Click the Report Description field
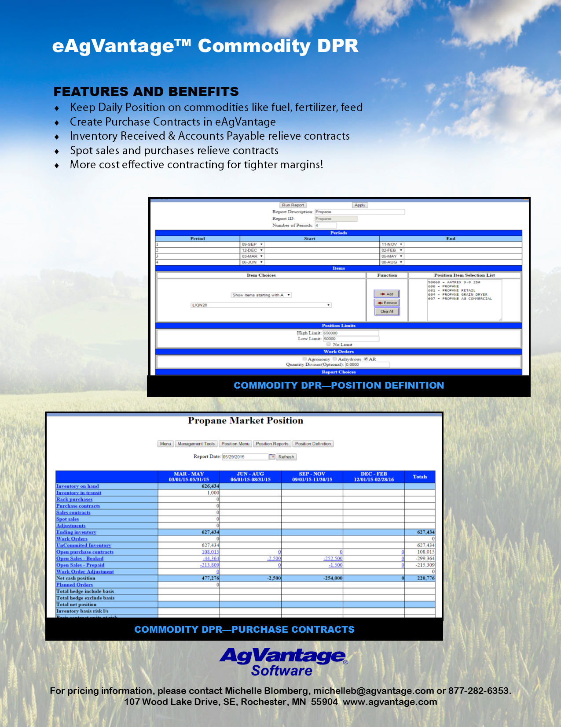Image resolution: width=561 pixels, height=727 pixels. click(x=359, y=212)
